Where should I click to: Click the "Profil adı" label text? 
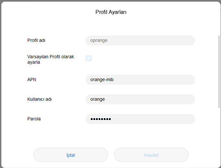point(36,41)
